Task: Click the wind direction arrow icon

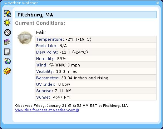Action: (x=51, y=65)
